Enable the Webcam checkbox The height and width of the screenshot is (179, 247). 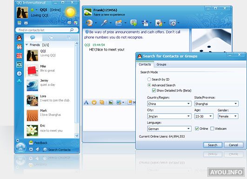point(212,128)
